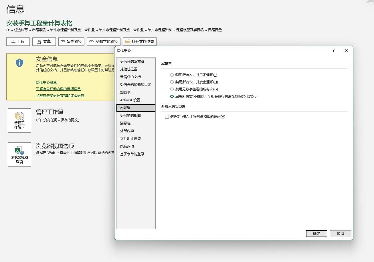Open 外部内容 category

[136, 131]
